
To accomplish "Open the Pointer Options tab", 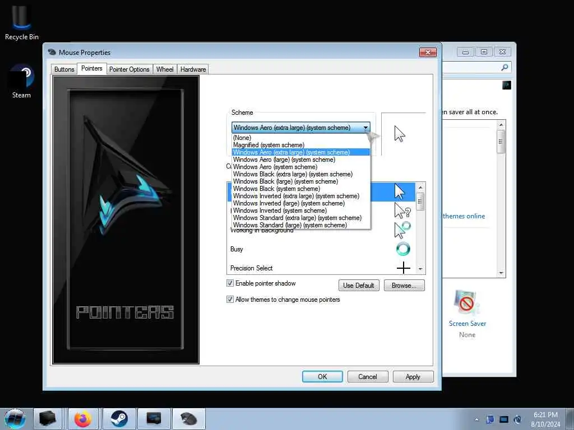I will click(129, 69).
